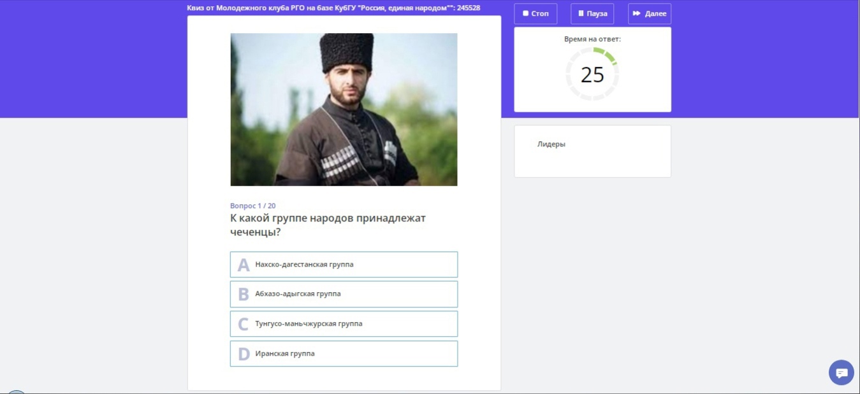Click the quiz title with code 245528
Image resolution: width=860 pixels, height=394 pixels.
(x=333, y=8)
